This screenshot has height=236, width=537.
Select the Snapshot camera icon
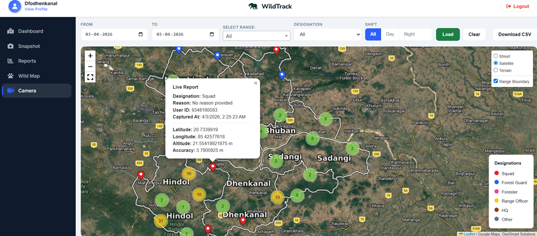pyautogui.click(x=10, y=46)
